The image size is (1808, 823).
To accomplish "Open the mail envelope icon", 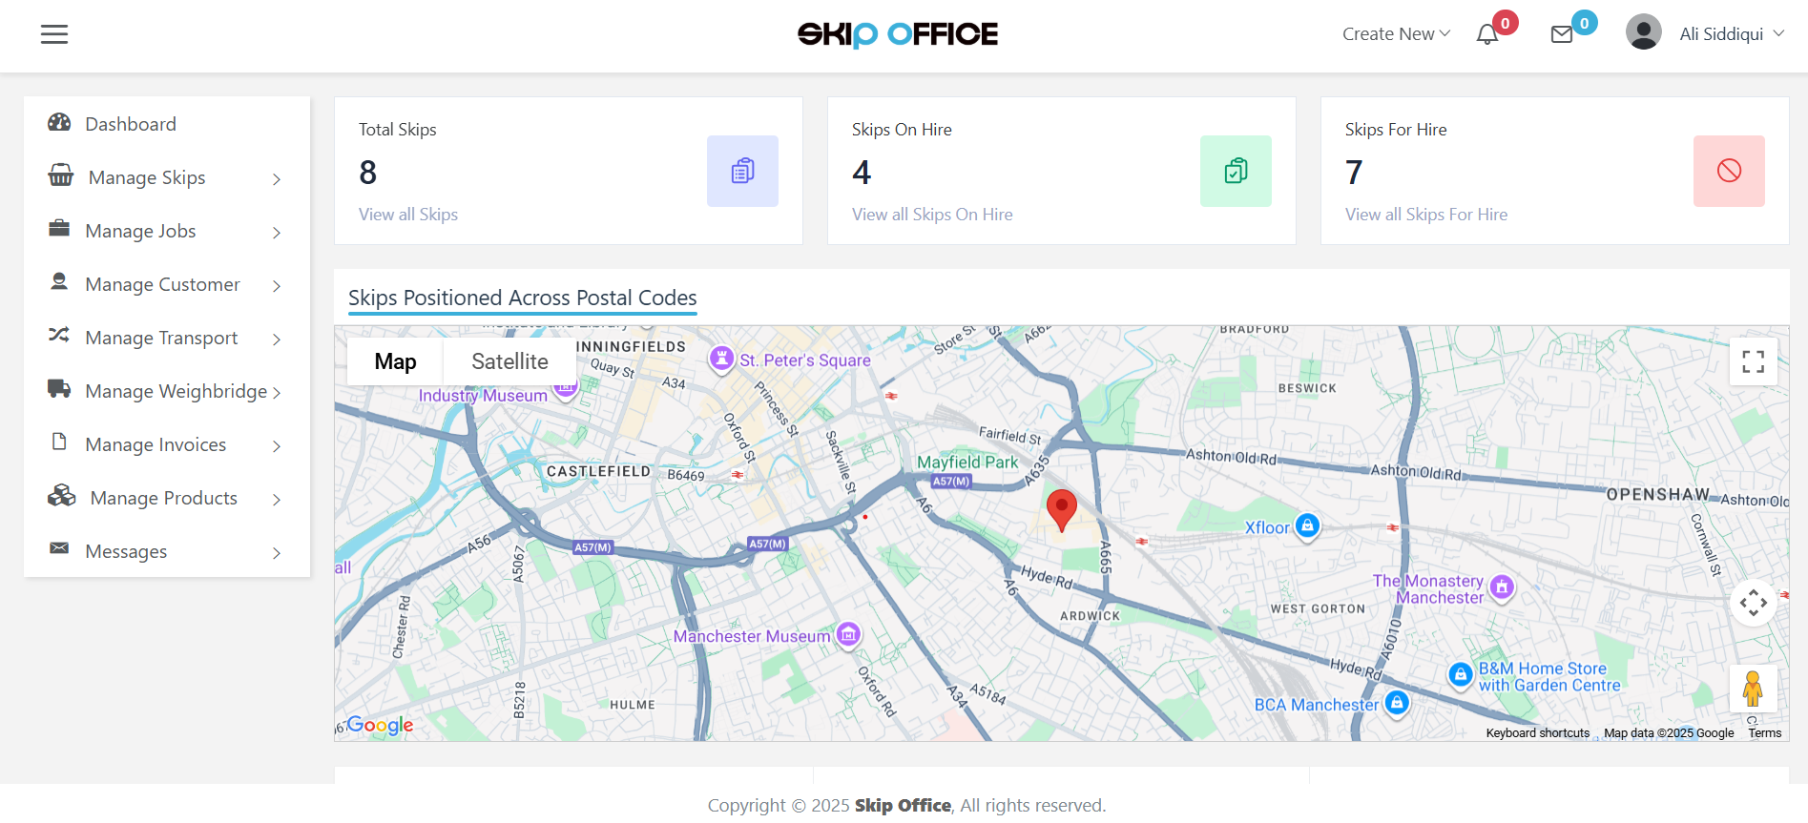I will pos(1562,35).
